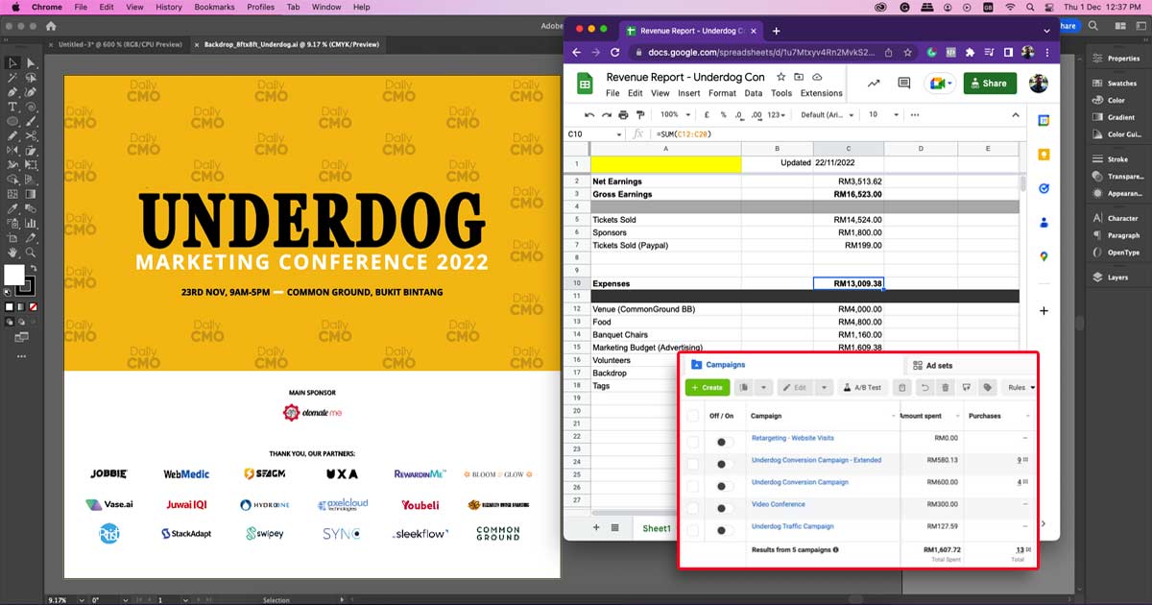
Task: Select the Direct Selection tool in Illustrator
Action: click(31, 63)
